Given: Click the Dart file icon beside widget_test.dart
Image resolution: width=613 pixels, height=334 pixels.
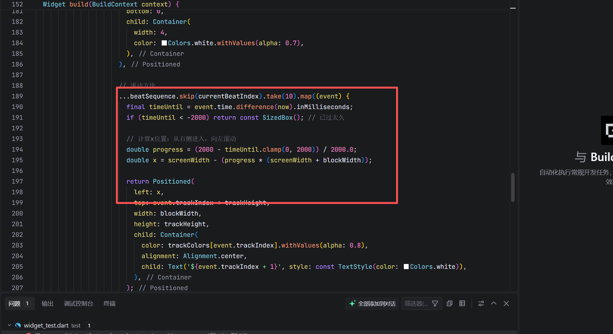Looking at the screenshot, I should pos(18,325).
